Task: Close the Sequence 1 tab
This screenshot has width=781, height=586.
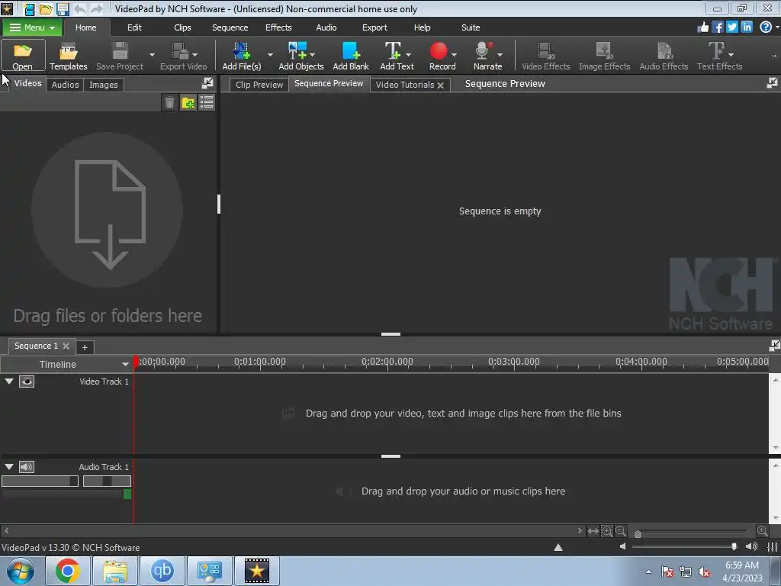Action: click(x=66, y=346)
